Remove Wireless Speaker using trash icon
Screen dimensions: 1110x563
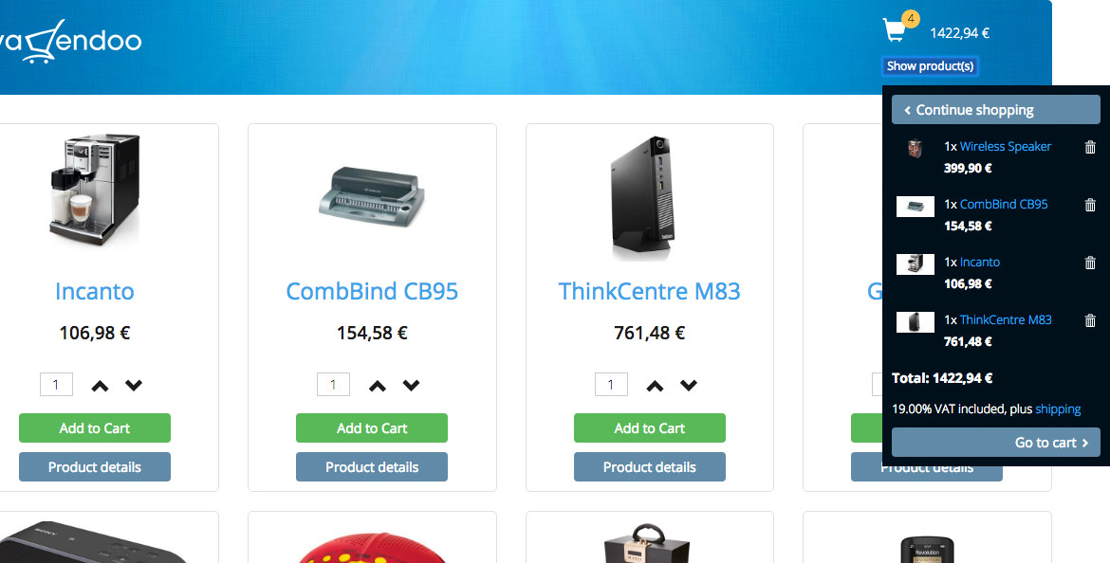pos(1090,147)
